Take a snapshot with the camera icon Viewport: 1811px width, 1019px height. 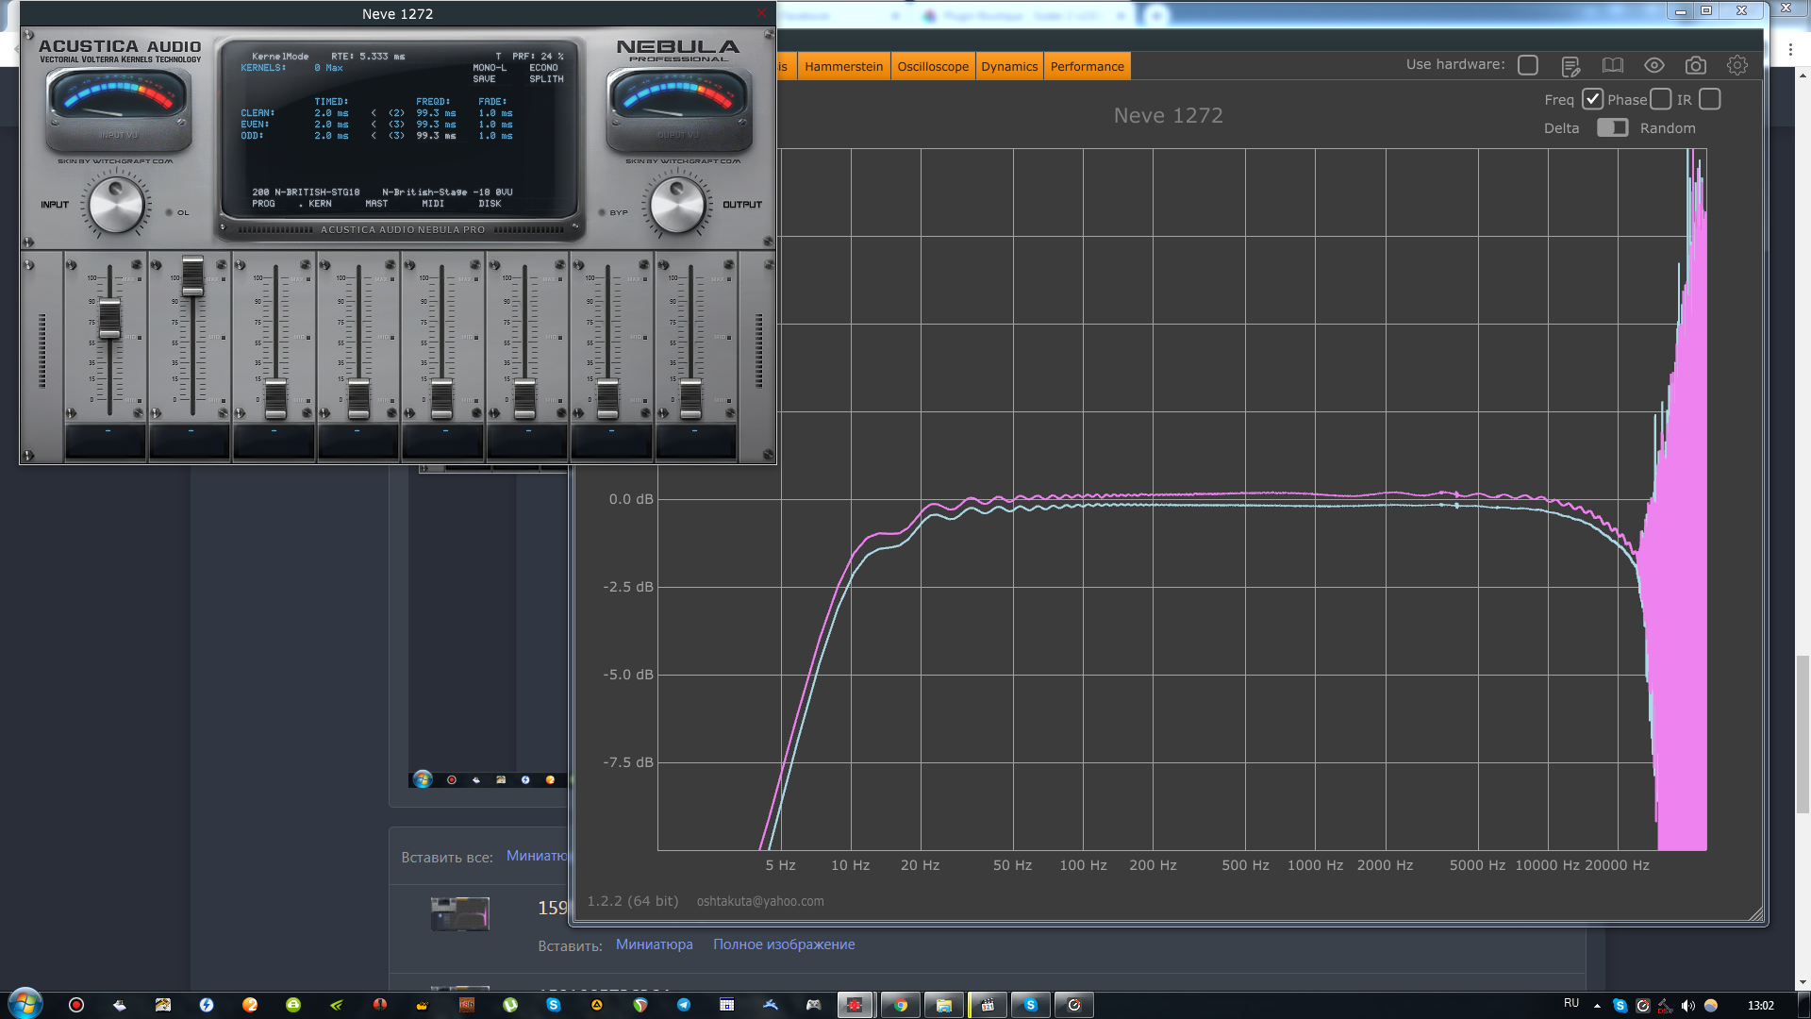1695,65
